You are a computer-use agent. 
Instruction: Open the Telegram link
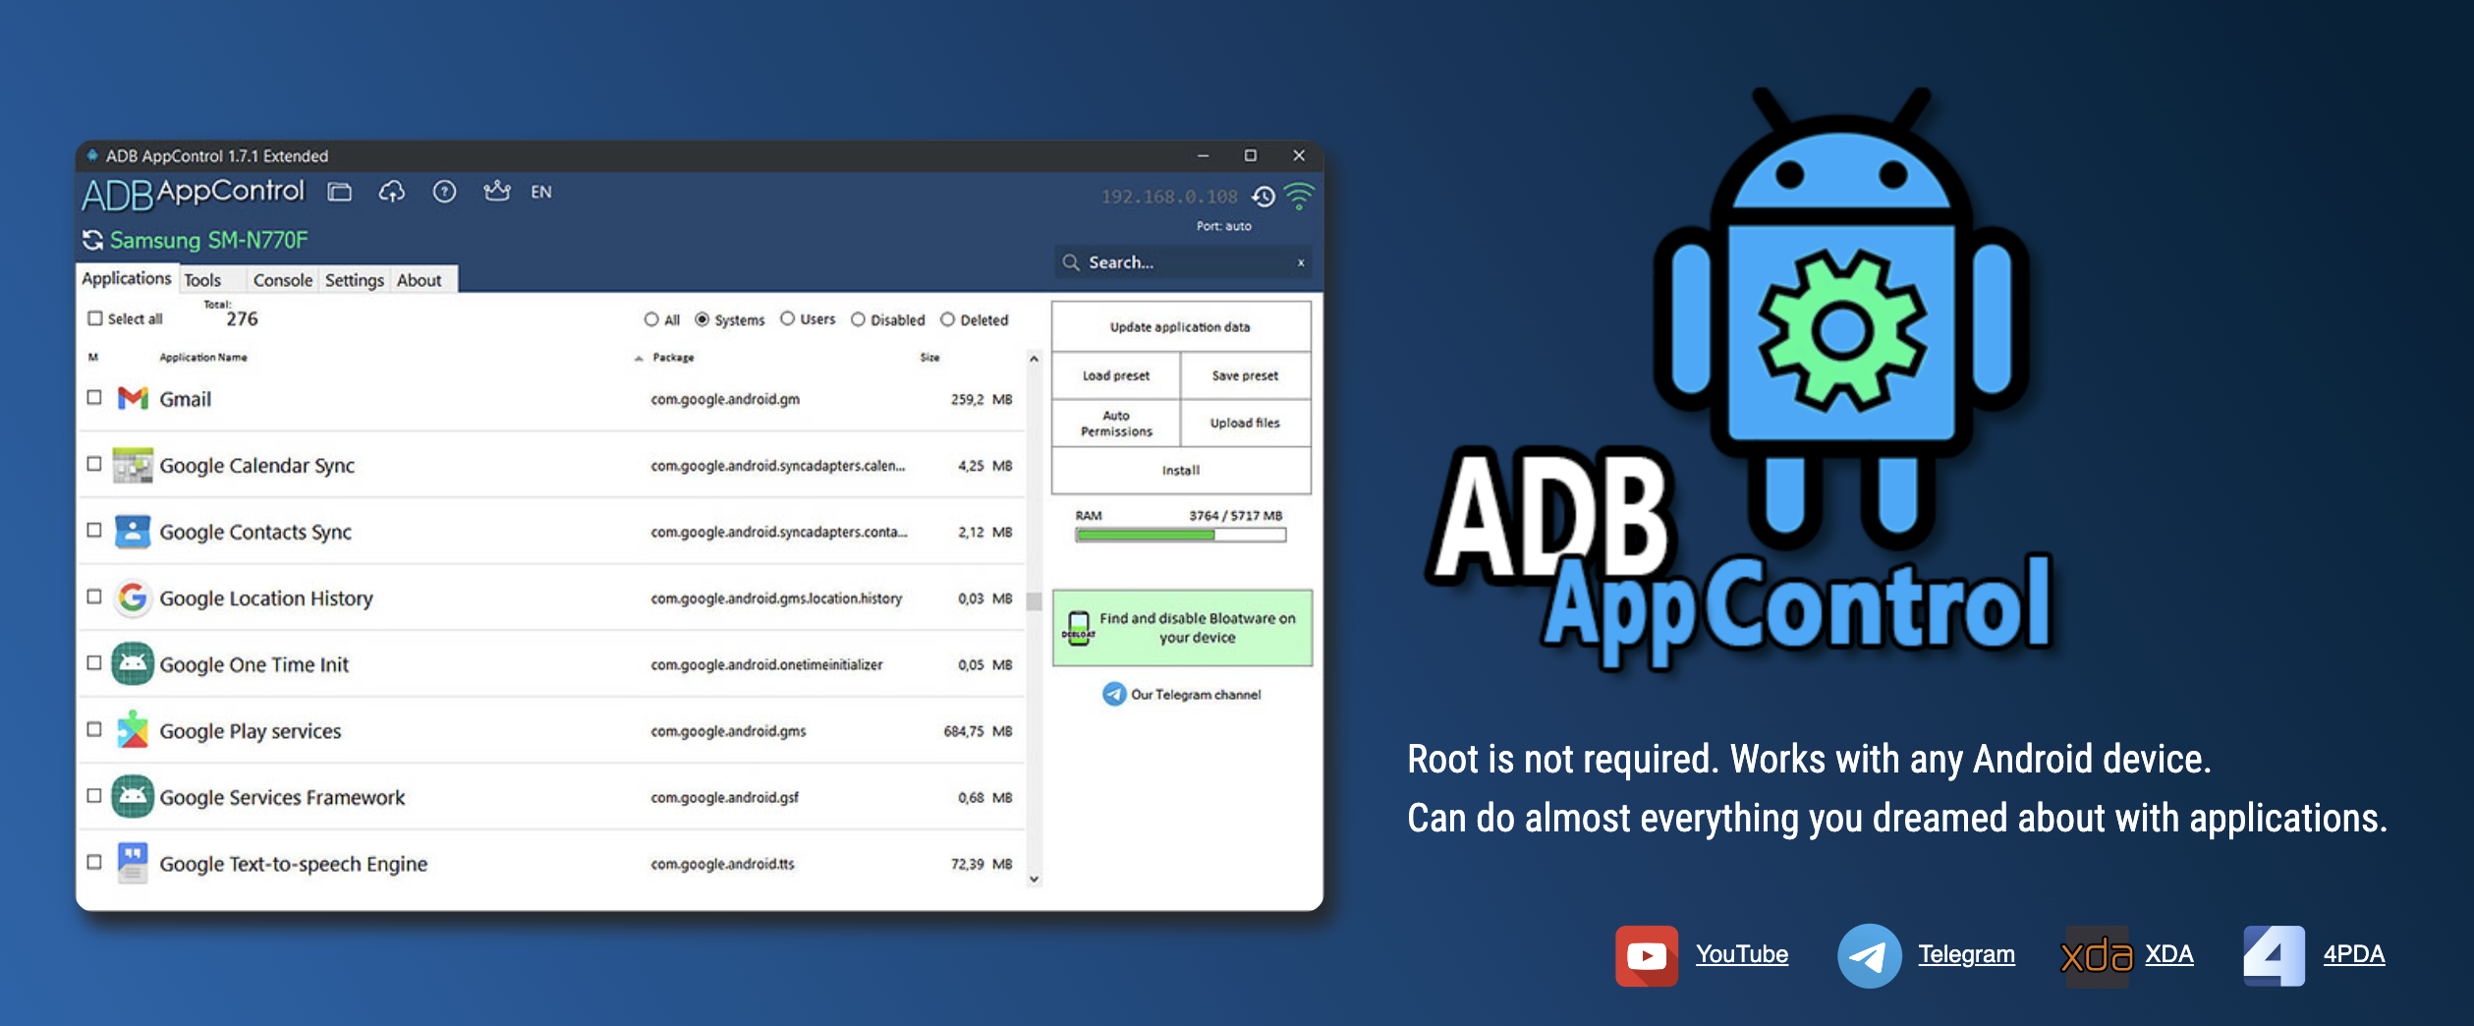pyautogui.click(x=1967, y=954)
